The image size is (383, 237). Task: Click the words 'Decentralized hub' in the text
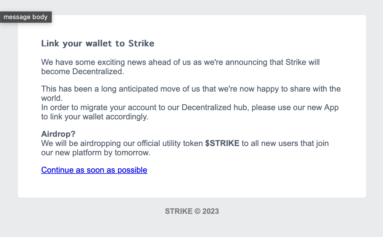click(215, 107)
